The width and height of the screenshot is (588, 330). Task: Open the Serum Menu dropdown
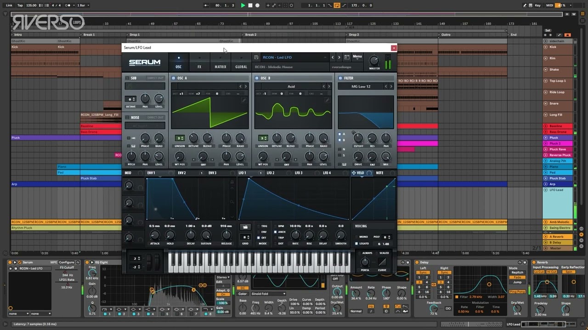pos(357,57)
